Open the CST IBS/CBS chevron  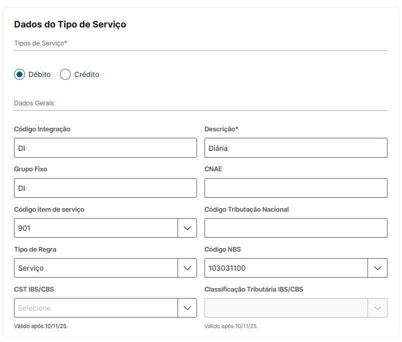tap(187, 308)
